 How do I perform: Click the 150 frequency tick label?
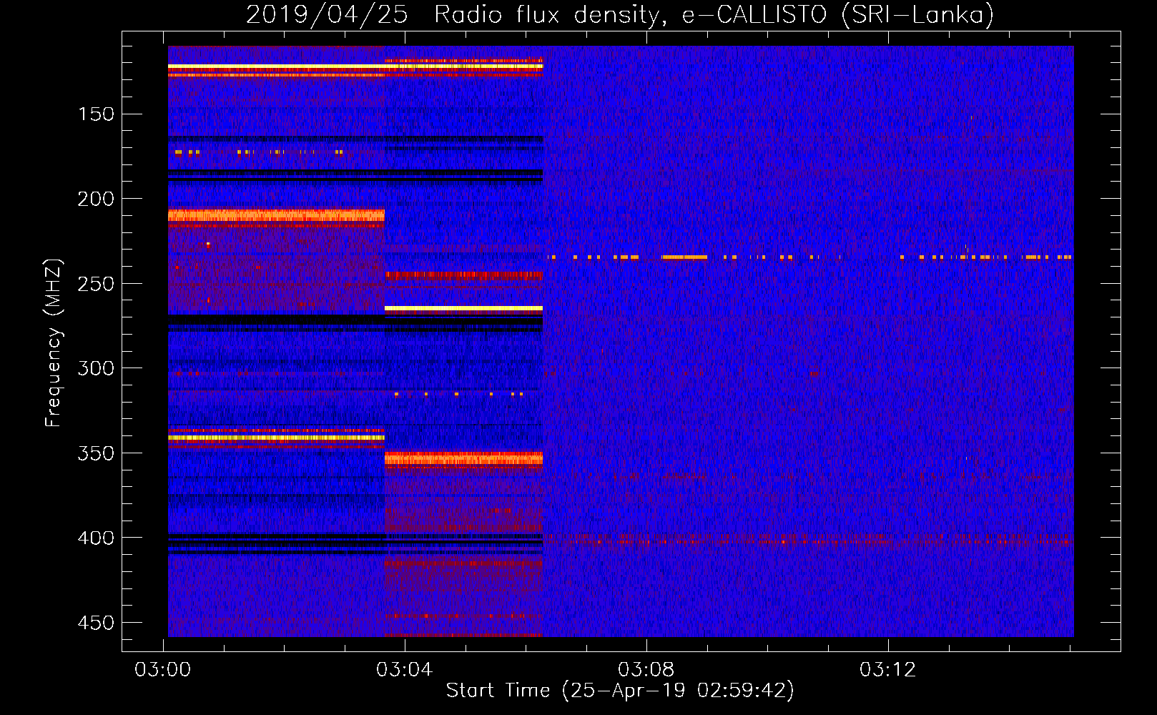click(96, 114)
